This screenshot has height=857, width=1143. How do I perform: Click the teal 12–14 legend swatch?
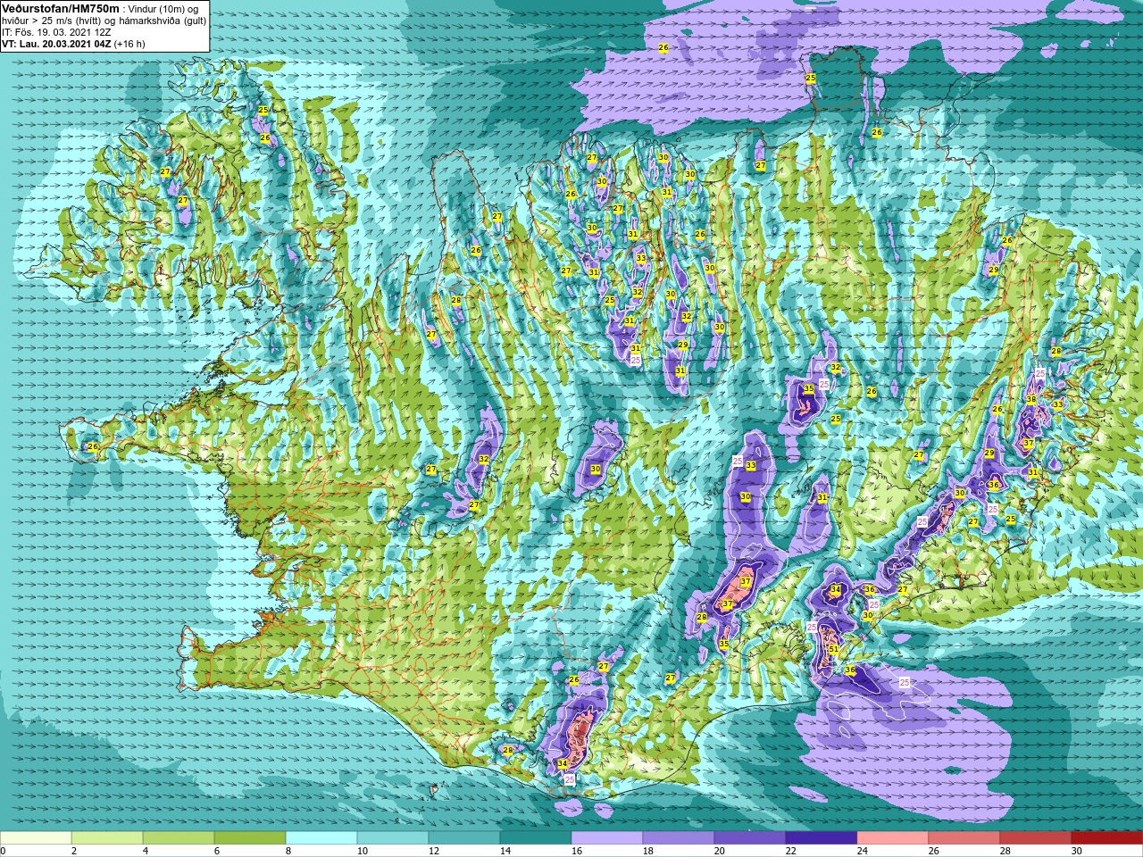464,838
